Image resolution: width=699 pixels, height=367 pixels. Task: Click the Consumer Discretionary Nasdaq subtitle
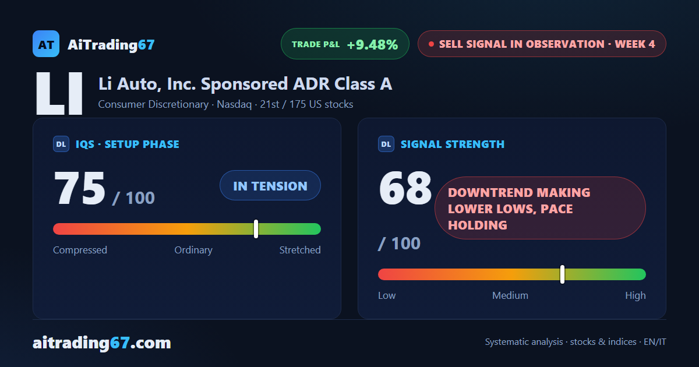[225, 105]
